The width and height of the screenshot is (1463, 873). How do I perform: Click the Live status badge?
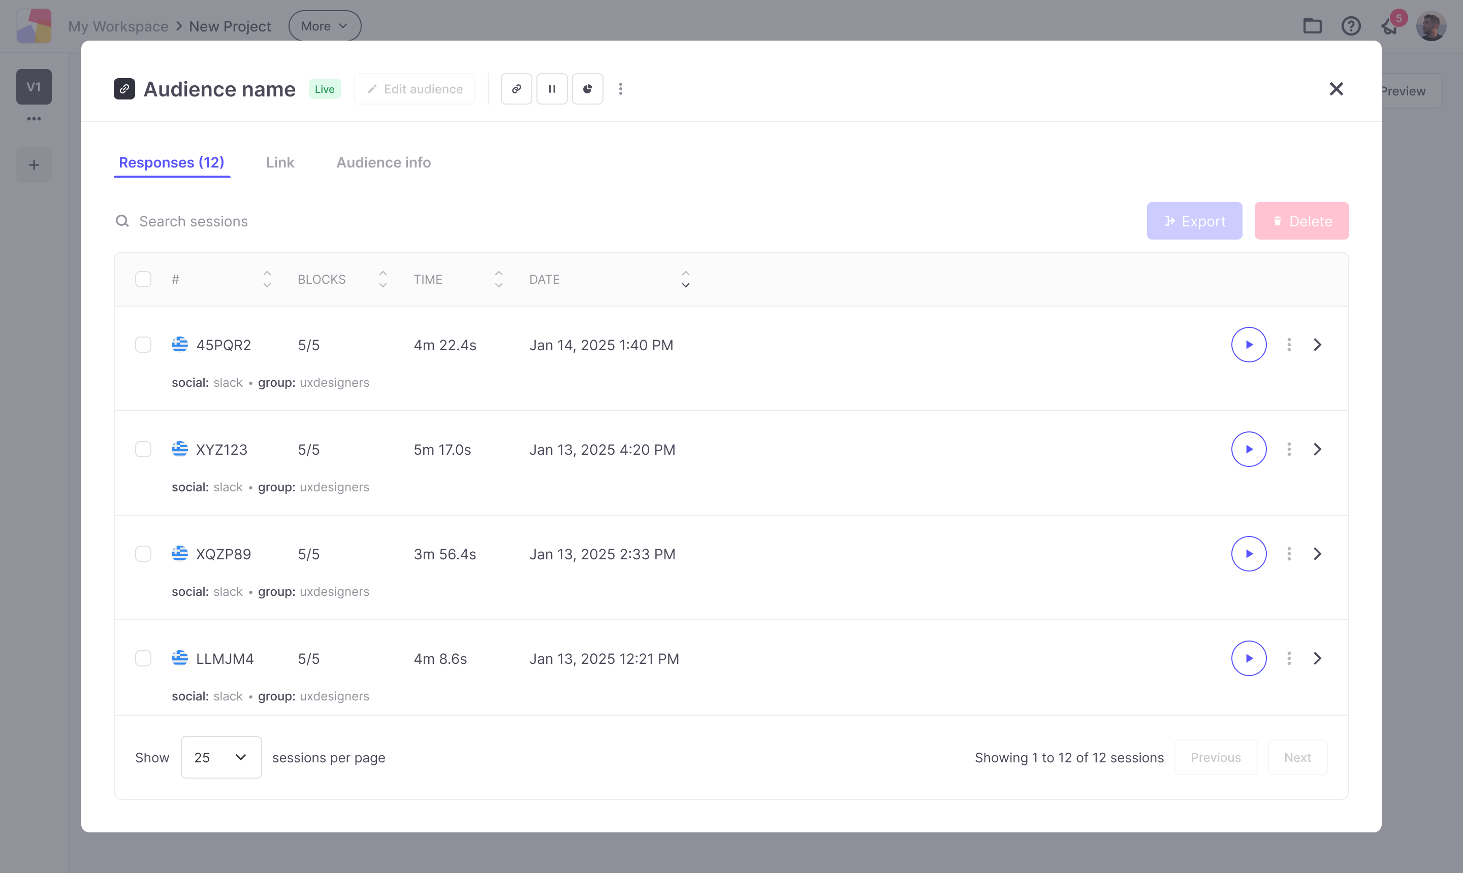point(325,89)
